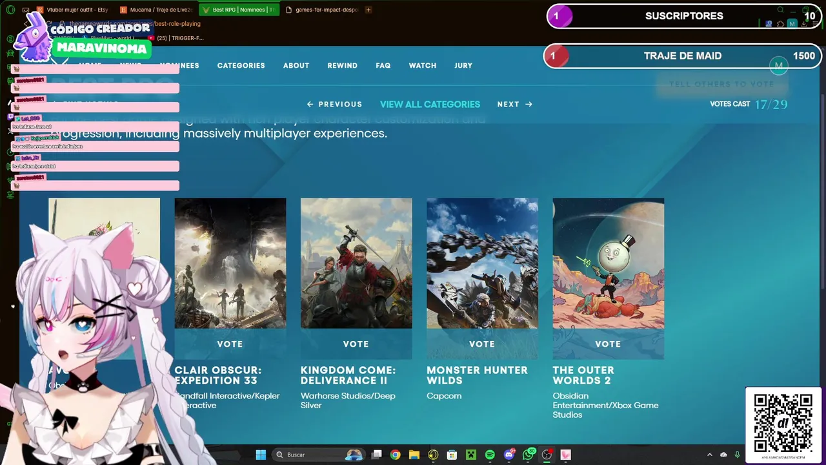Open the WATCH nav link
Image resolution: width=826 pixels, height=465 pixels.
click(423, 65)
